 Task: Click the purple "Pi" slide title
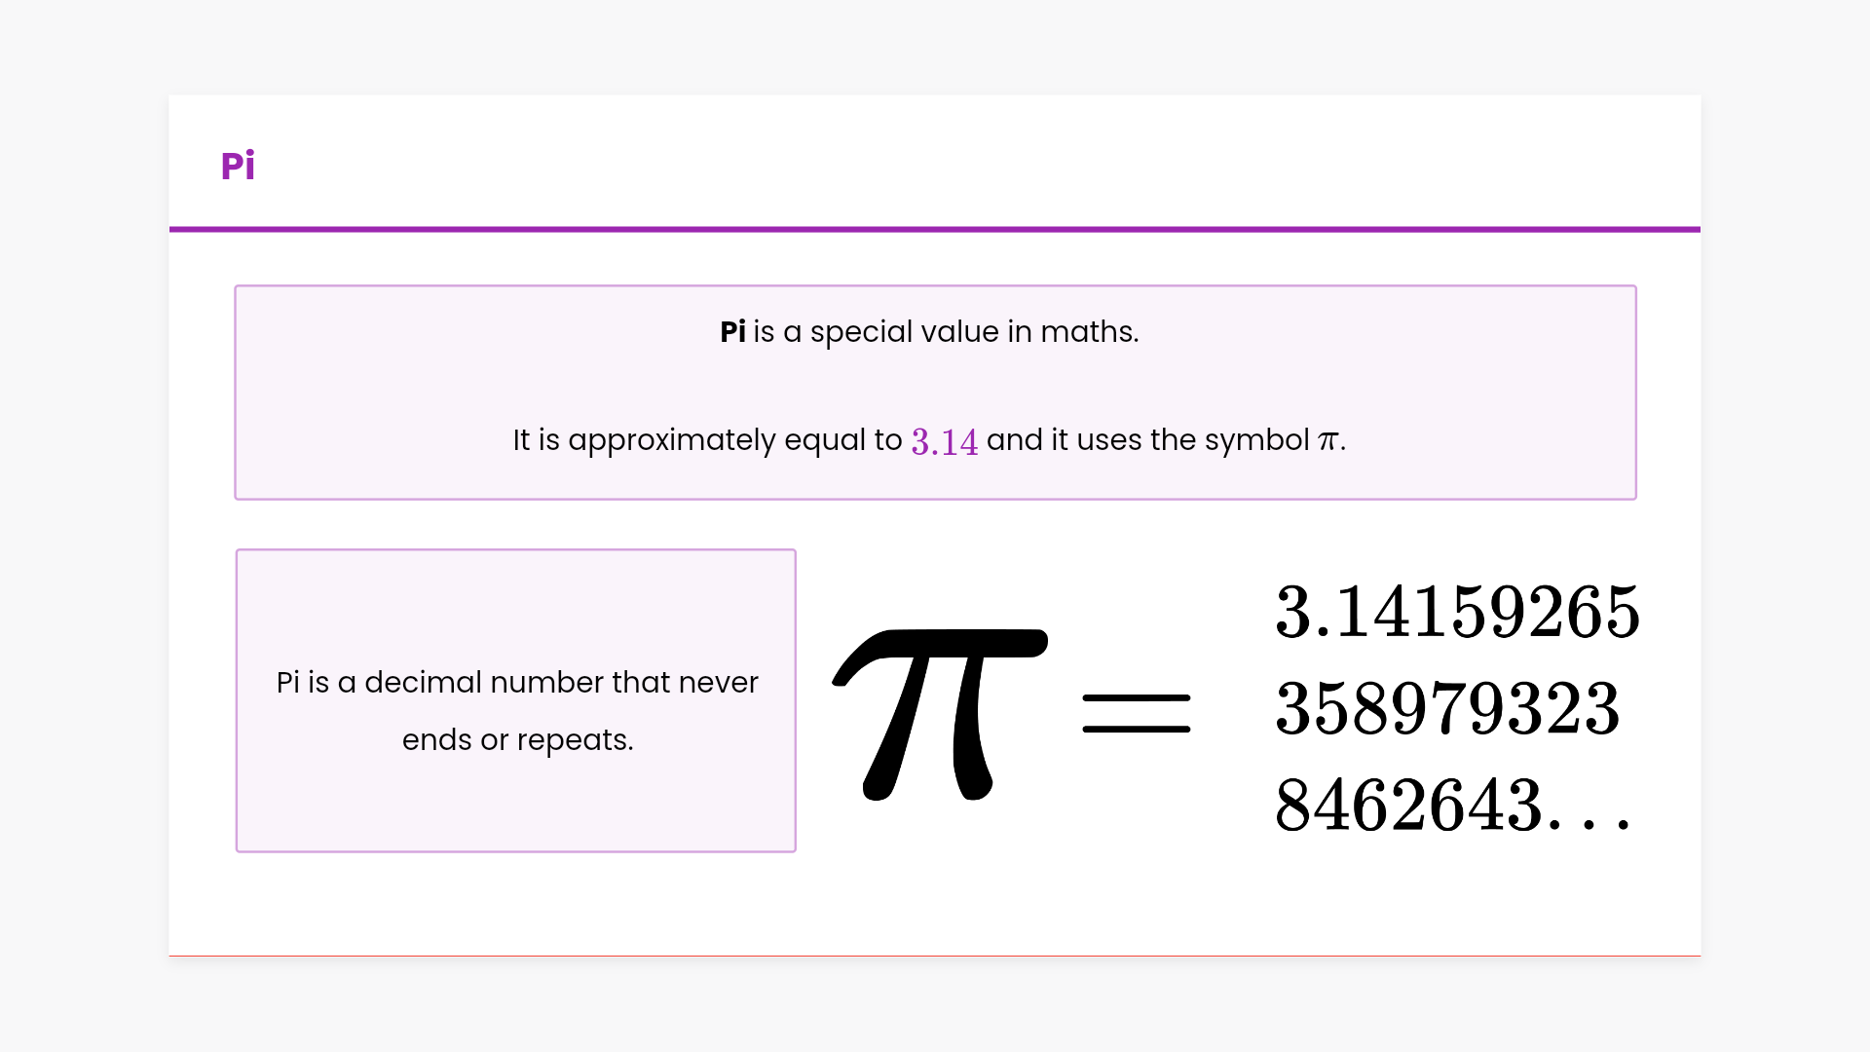click(x=238, y=166)
